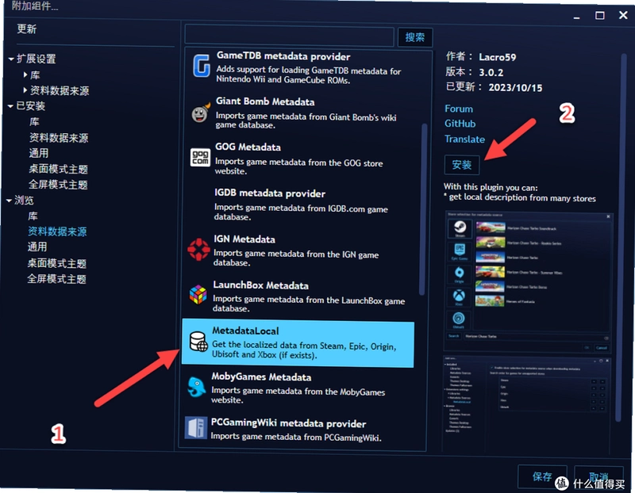Select 通用 under 已安装
Image resolution: width=635 pixels, height=493 pixels.
38,153
